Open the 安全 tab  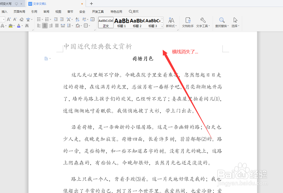(82, 12)
